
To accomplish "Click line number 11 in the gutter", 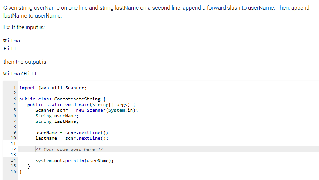I will (x=13, y=143).
